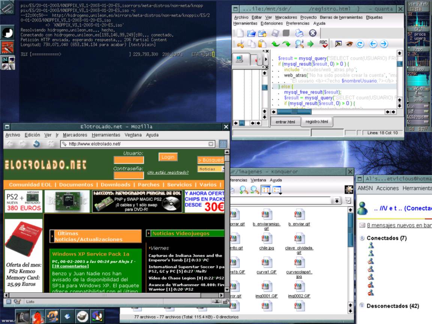The height and width of the screenshot is (324, 432).
Task: Click the magnifier Find icon in Quanta
Action: click(299, 44)
